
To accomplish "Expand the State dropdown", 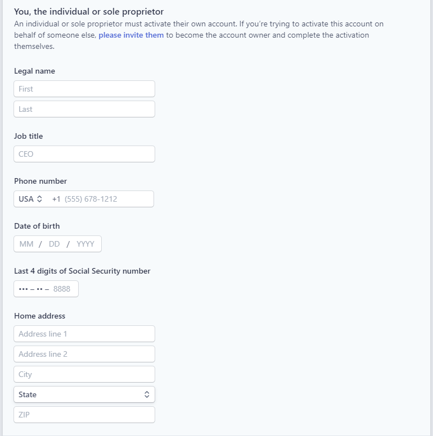I will (84, 394).
